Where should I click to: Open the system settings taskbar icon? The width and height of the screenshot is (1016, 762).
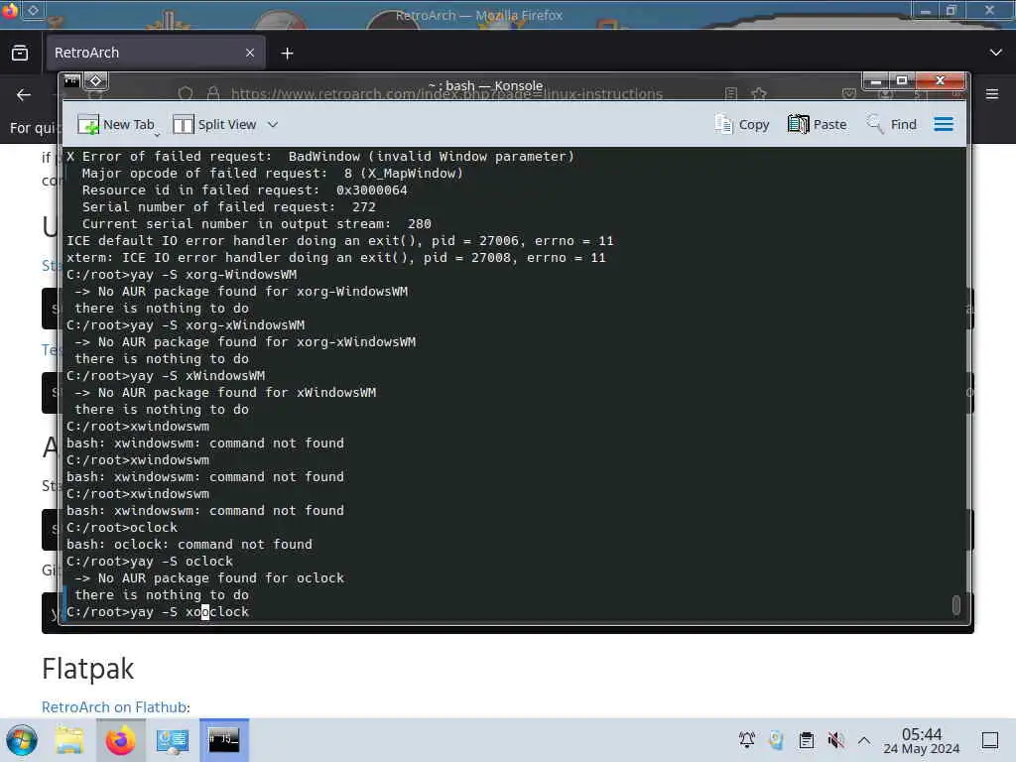[173, 740]
